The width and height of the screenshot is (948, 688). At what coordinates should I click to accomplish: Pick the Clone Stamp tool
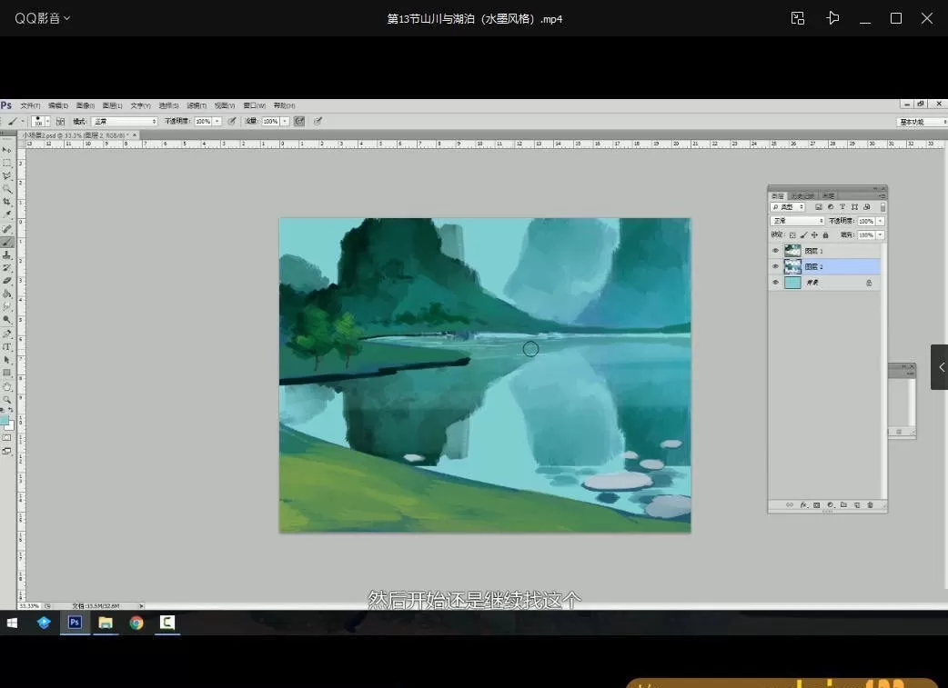[7, 254]
